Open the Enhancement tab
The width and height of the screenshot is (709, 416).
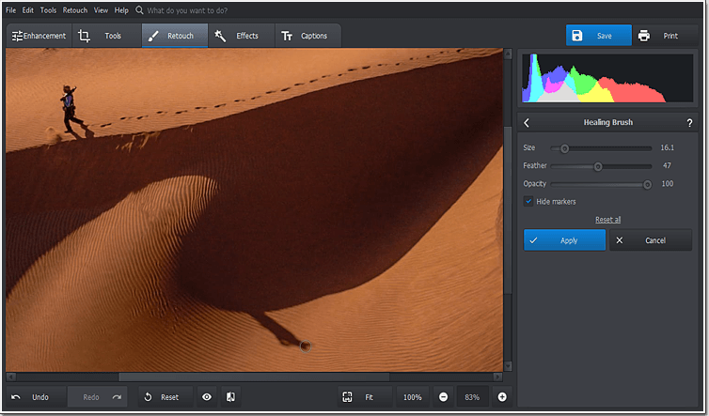39,36
